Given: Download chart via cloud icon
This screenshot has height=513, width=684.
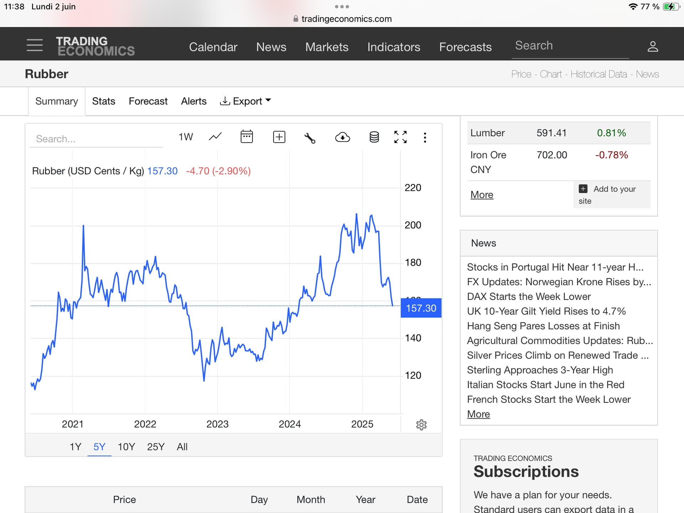Looking at the screenshot, I should point(342,137).
